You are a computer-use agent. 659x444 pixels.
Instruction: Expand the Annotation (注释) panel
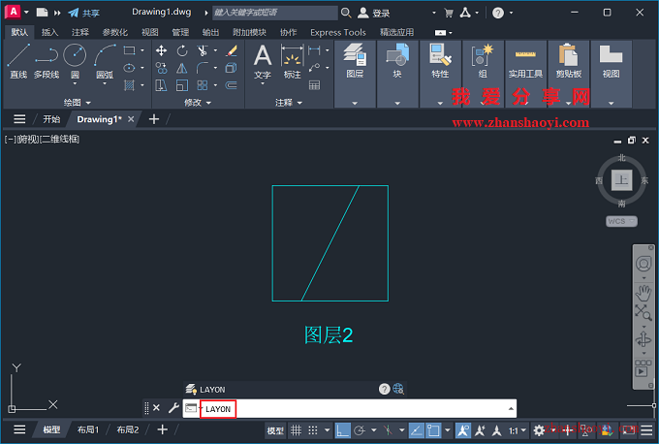(289, 103)
